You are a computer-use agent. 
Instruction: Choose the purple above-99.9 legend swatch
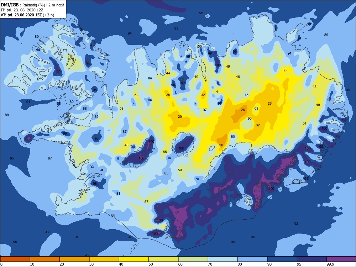[x=341, y=259]
